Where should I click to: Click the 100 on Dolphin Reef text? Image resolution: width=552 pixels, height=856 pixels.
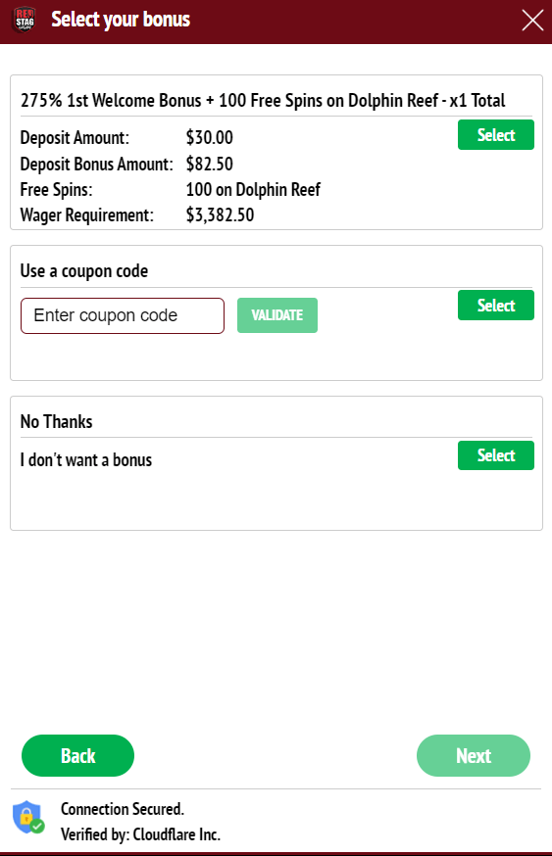tap(253, 189)
